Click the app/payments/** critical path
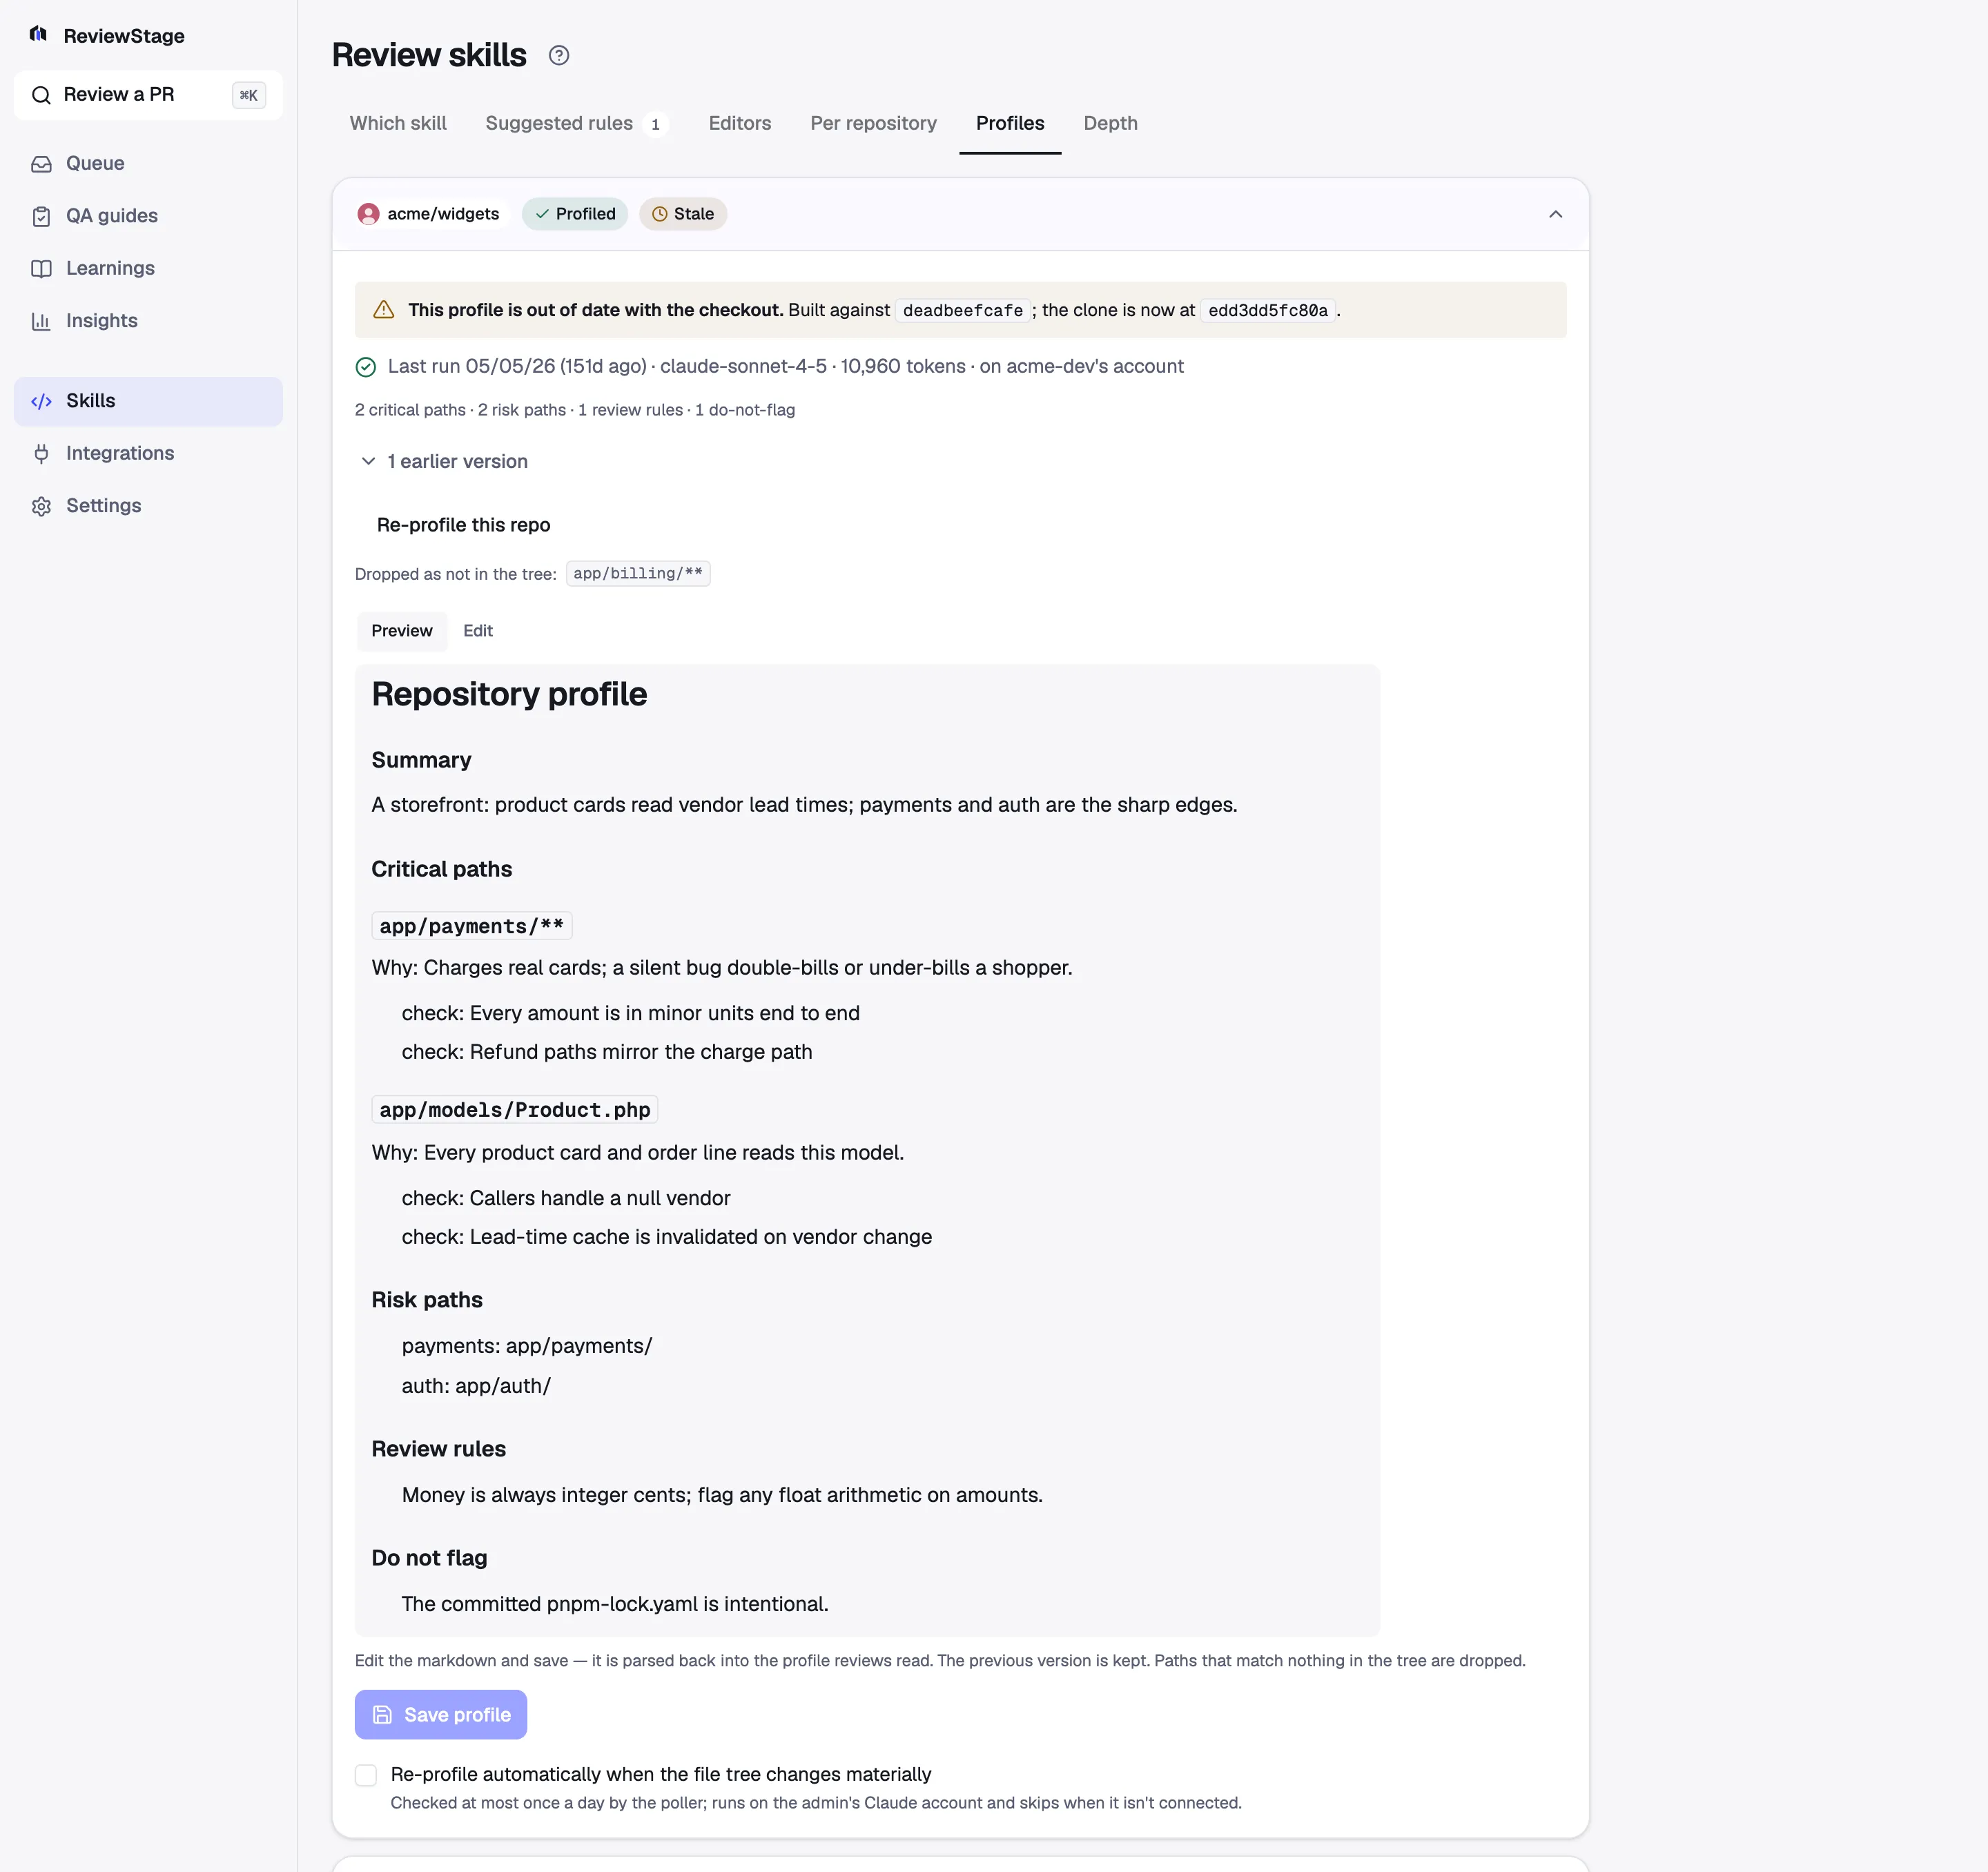 (x=471, y=926)
